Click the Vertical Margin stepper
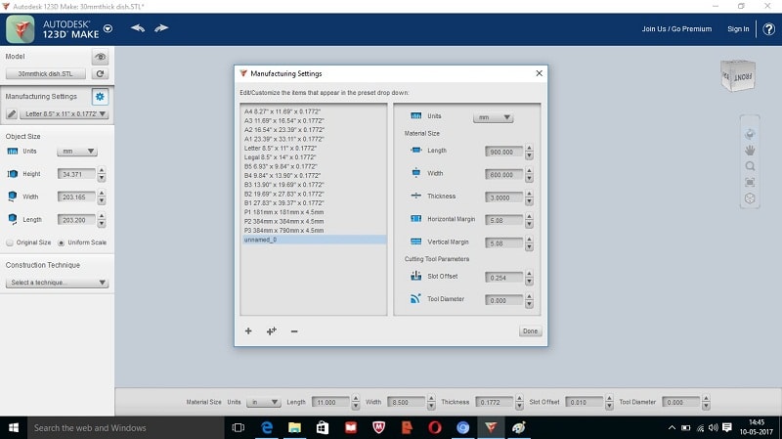The image size is (782, 439). [x=529, y=243]
